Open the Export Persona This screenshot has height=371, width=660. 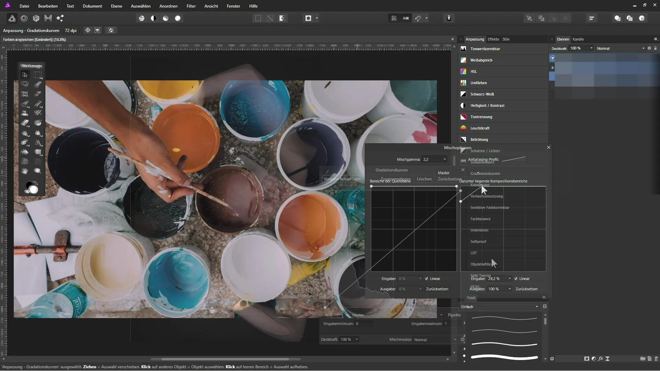(x=60, y=18)
